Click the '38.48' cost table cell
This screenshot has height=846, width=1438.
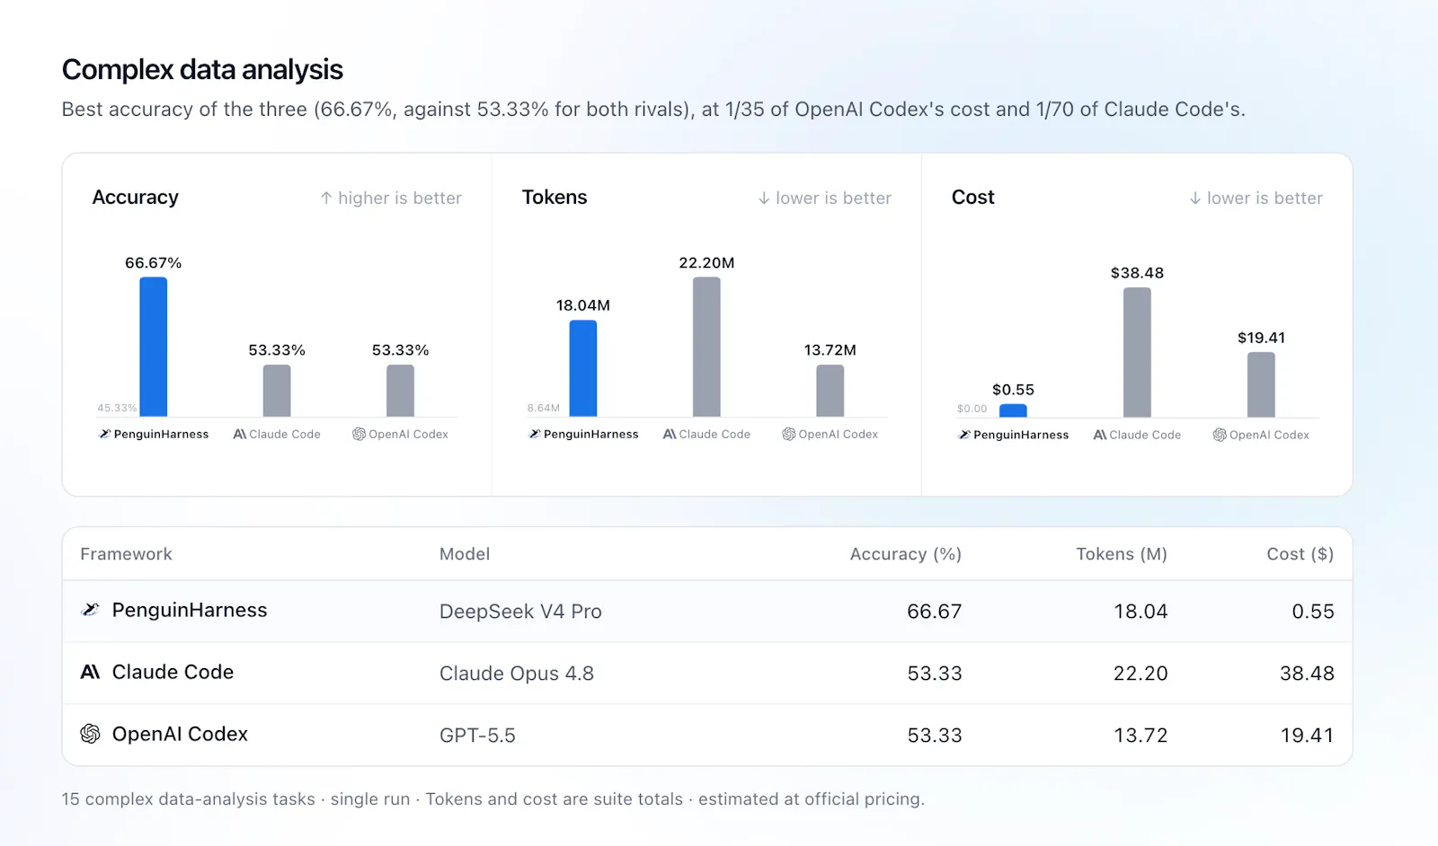click(x=1307, y=674)
